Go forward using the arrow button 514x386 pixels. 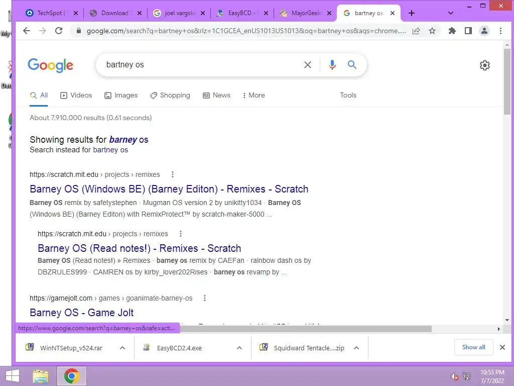(43, 31)
